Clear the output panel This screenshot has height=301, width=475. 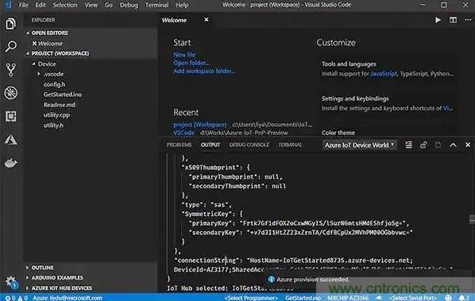pos(408,145)
